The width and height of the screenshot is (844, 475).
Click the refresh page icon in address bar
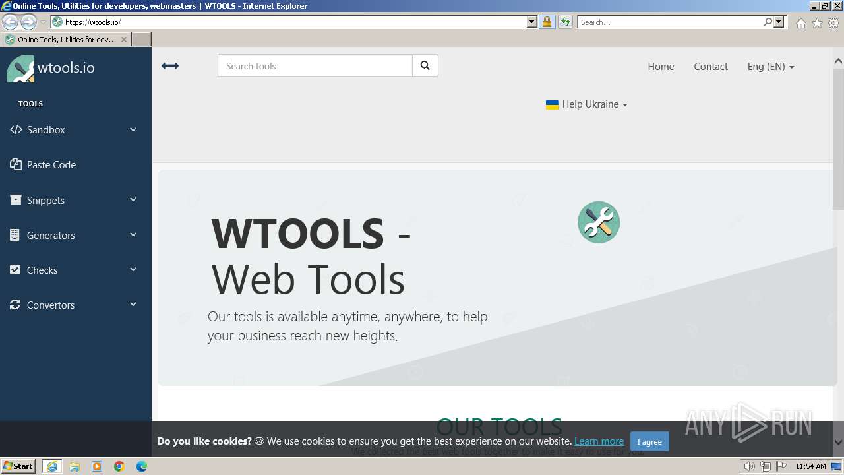pyautogui.click(x=566, y=22)
